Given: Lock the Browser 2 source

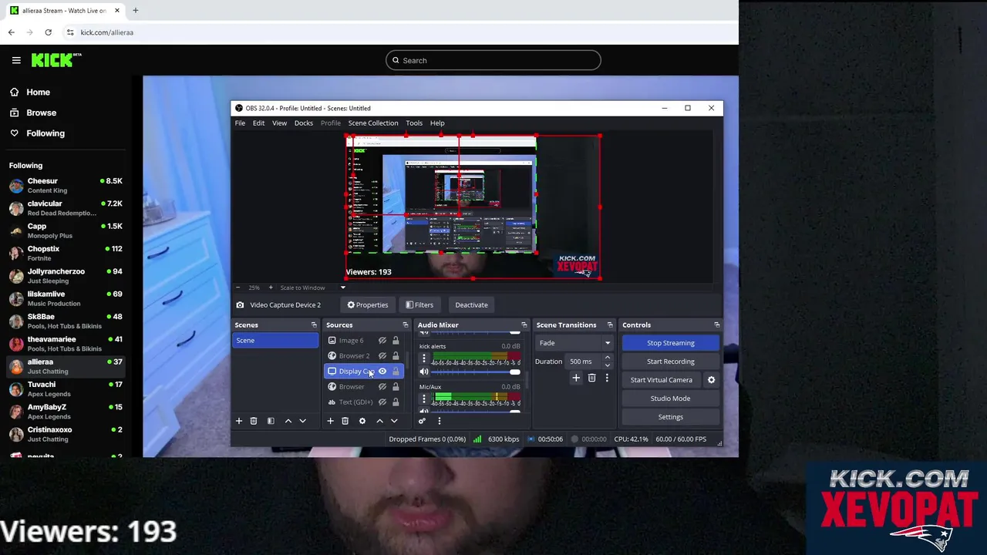Looking at the screenshot, I should (x=396, y=355).
